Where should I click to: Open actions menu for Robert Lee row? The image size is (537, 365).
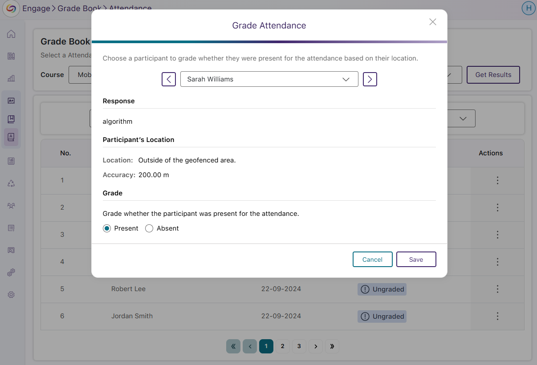tap(497, 289)
